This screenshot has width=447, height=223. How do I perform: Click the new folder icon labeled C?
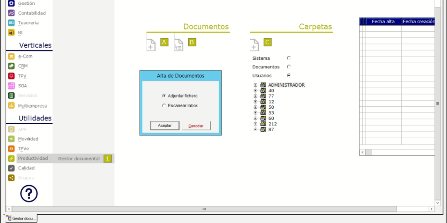pyautogui.click(x=254, y=45)
